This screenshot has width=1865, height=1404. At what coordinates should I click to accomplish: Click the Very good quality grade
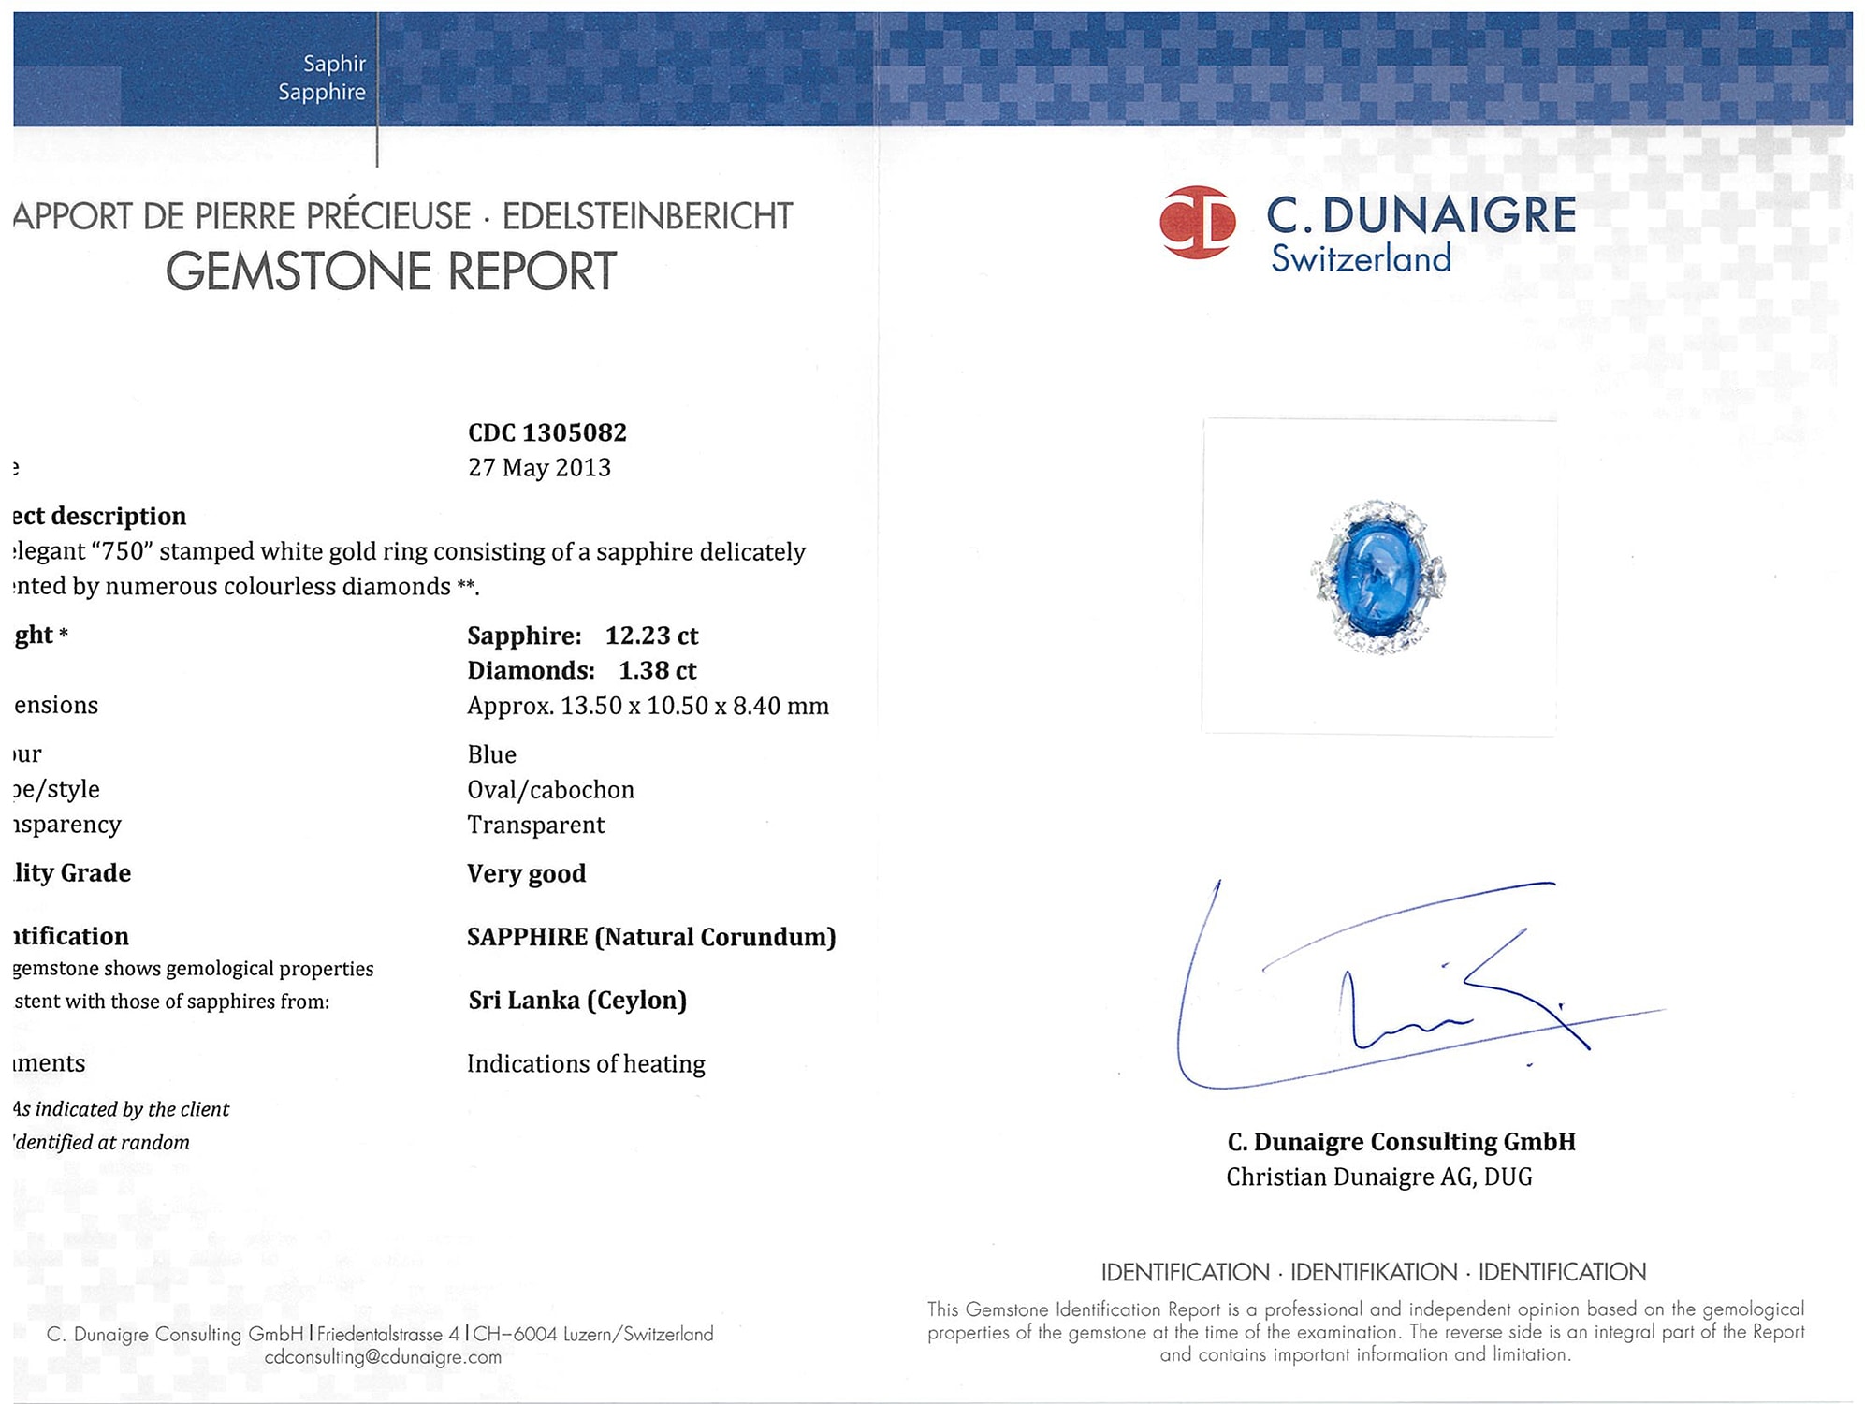tap(526, 873)
